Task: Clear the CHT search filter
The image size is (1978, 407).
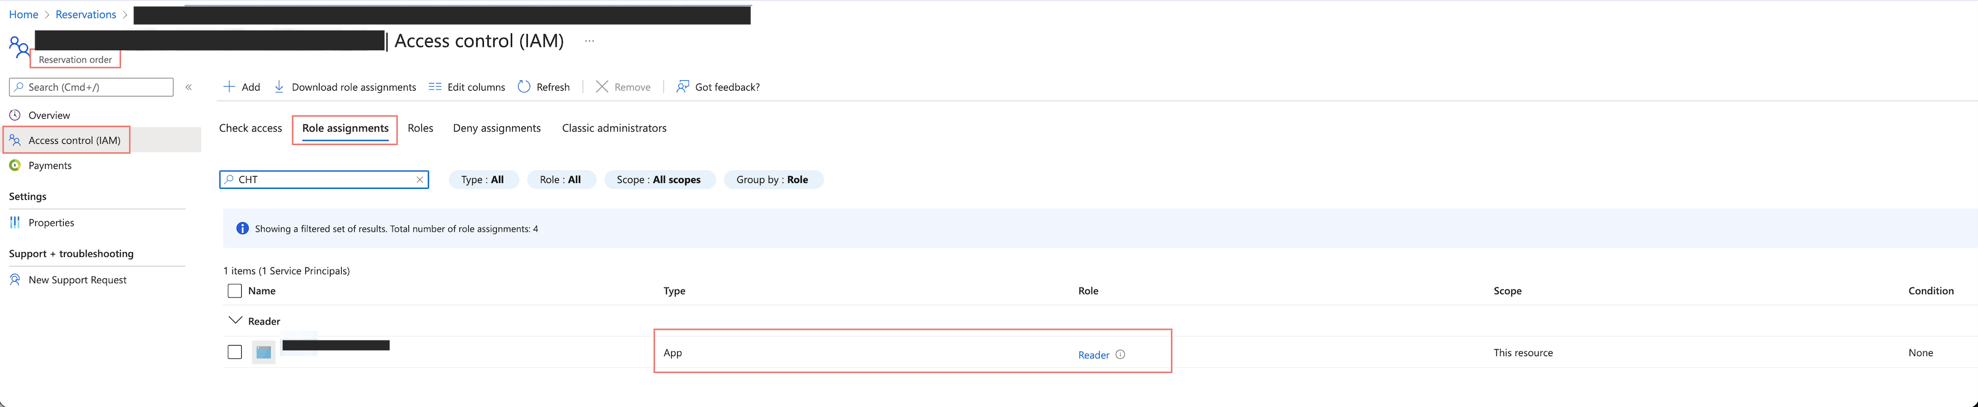Action: (x=419, y=180)
